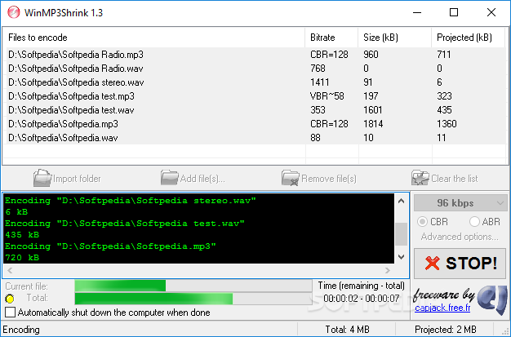The height and width of the screenshot is (337, 511).
Task: Click Projected: 2 MB in status bar
Action: [446, 330]
